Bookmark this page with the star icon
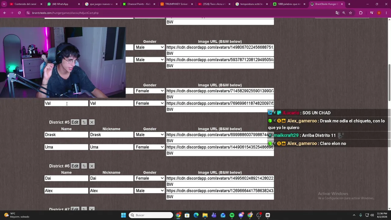 point(350,13)
